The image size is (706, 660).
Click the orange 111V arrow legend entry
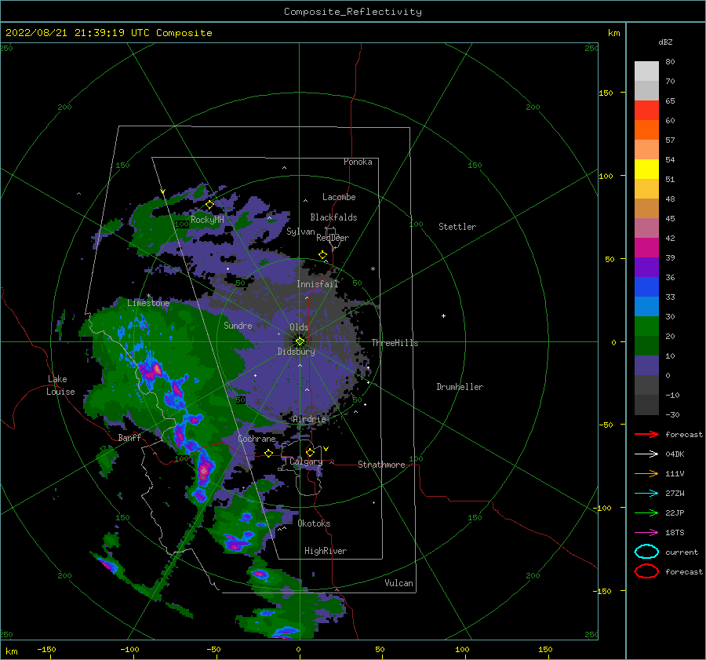646,473
